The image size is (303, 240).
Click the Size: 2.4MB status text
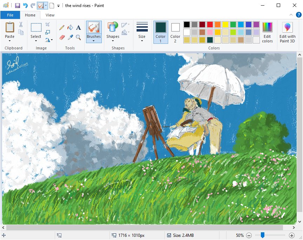click(x=183, y=235)
